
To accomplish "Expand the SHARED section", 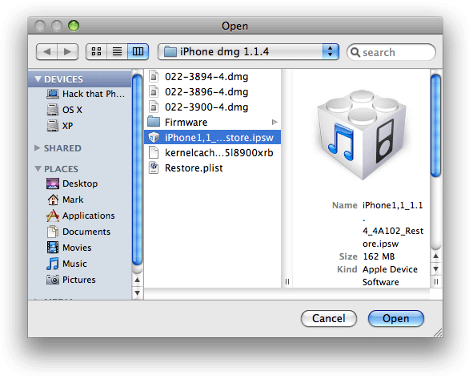I will [37, 148].
